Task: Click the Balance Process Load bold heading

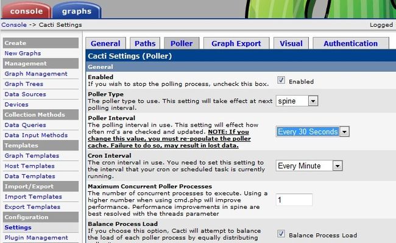Action: (x=122, y=224)
